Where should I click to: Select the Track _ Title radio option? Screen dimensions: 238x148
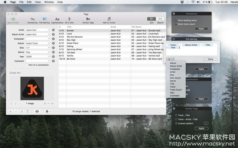pyautogui.click(x=176, y=115)
